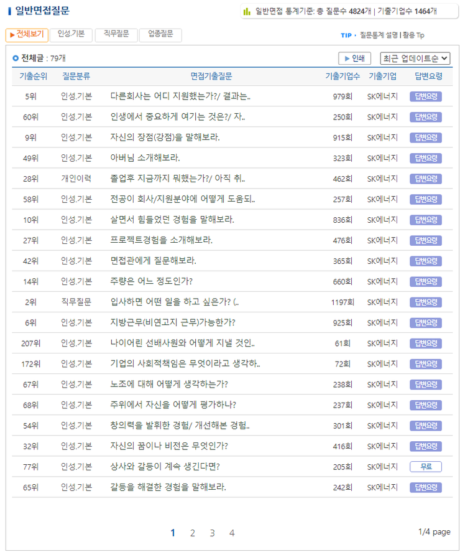Screen dimensions: 460x552
Task: Open question 자신의 장점(강점)을 말해보라
Action: click(x=165, y=138)
